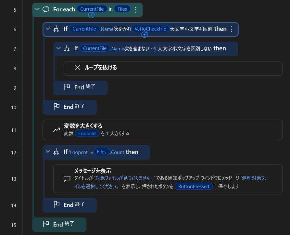
Task: Click the For each loop icon
Action: 46,9
